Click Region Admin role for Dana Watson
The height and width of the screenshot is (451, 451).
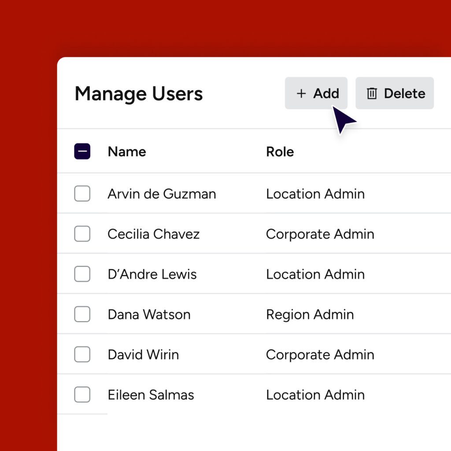[310, 314]
